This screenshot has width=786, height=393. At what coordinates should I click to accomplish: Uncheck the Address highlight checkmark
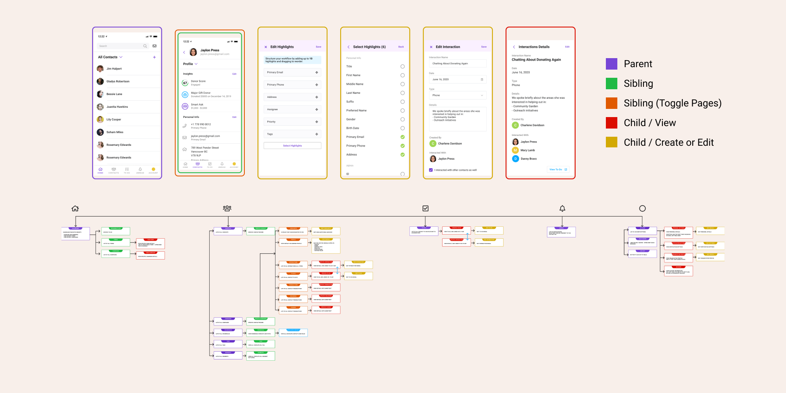tap(402, 155)
